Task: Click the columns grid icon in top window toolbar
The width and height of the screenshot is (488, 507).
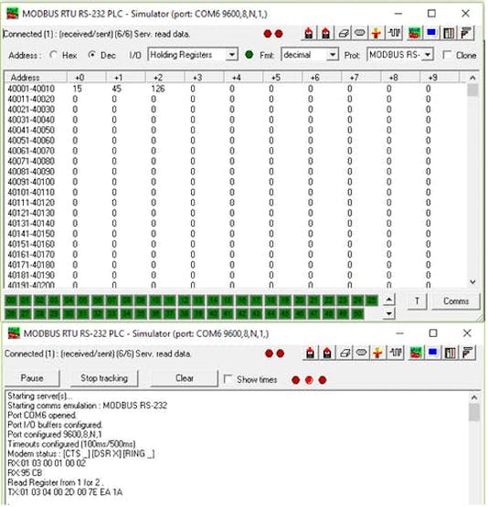Action: (x=449, y=33)
